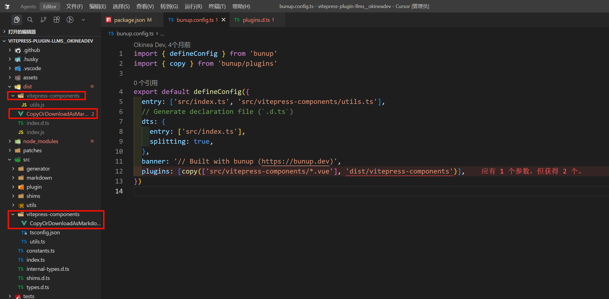
Task: Click bunup.config.ts in breadcrumb
Action: pyautogui.click(x=135, y=33)
